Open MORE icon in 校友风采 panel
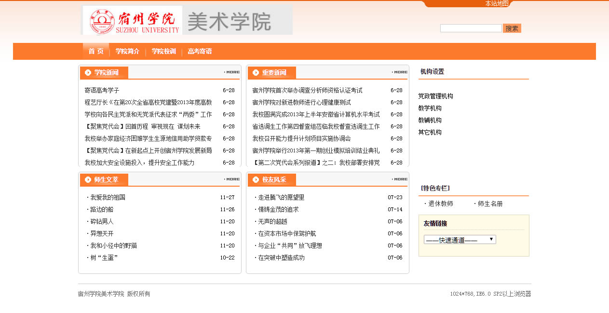The width and height of the screenshot is (609, 313). click(400, 179)
